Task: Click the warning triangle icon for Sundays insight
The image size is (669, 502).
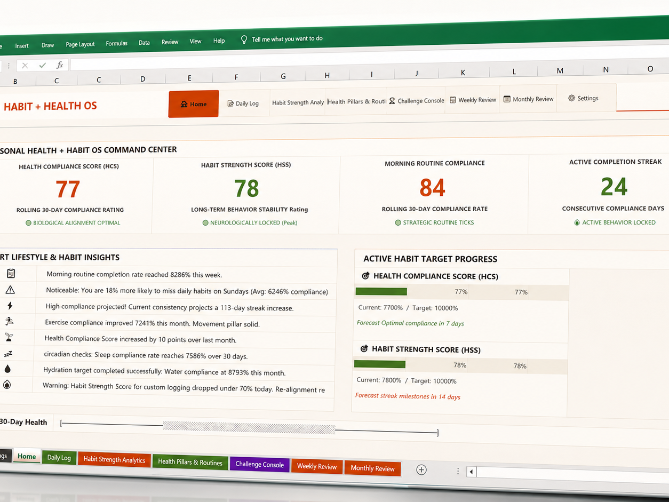Action: (10, 290)
